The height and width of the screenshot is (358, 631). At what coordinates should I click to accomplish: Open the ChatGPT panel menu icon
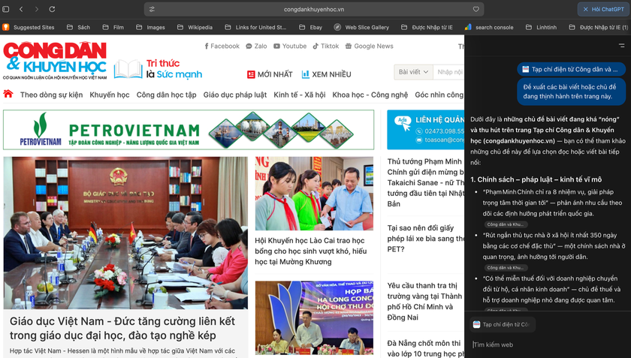(x=621, y=46)
